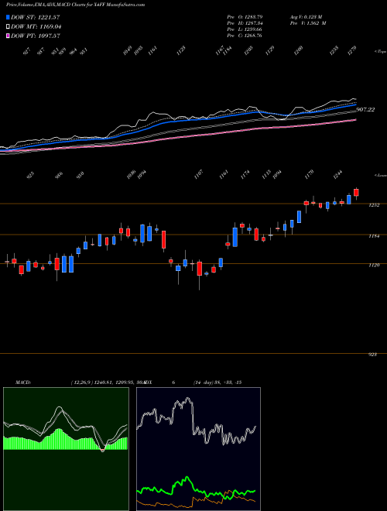Select the 'DOW ST: 1221.57' legend label

point(35,17)
